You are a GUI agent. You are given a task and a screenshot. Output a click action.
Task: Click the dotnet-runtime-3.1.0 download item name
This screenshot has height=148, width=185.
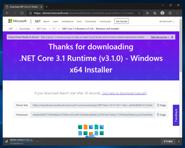[x=22, y=140]
